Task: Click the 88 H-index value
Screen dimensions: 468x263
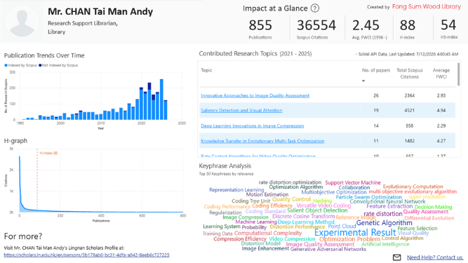Action: click(408, 25)
